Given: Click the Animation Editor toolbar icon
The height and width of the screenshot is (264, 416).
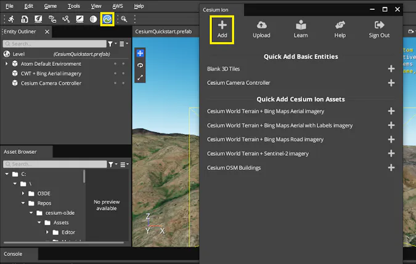Looking at the screenshot, I should [66, 19].
